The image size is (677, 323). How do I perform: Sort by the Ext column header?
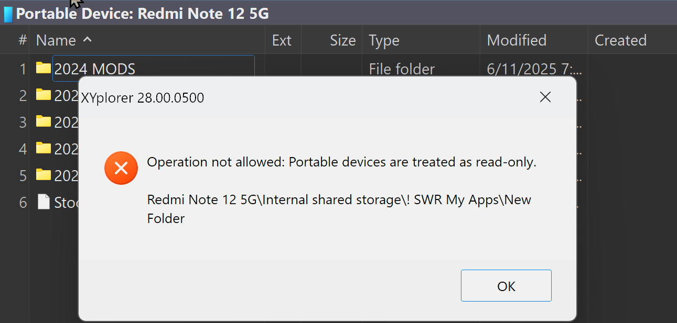tap(282, 40)
